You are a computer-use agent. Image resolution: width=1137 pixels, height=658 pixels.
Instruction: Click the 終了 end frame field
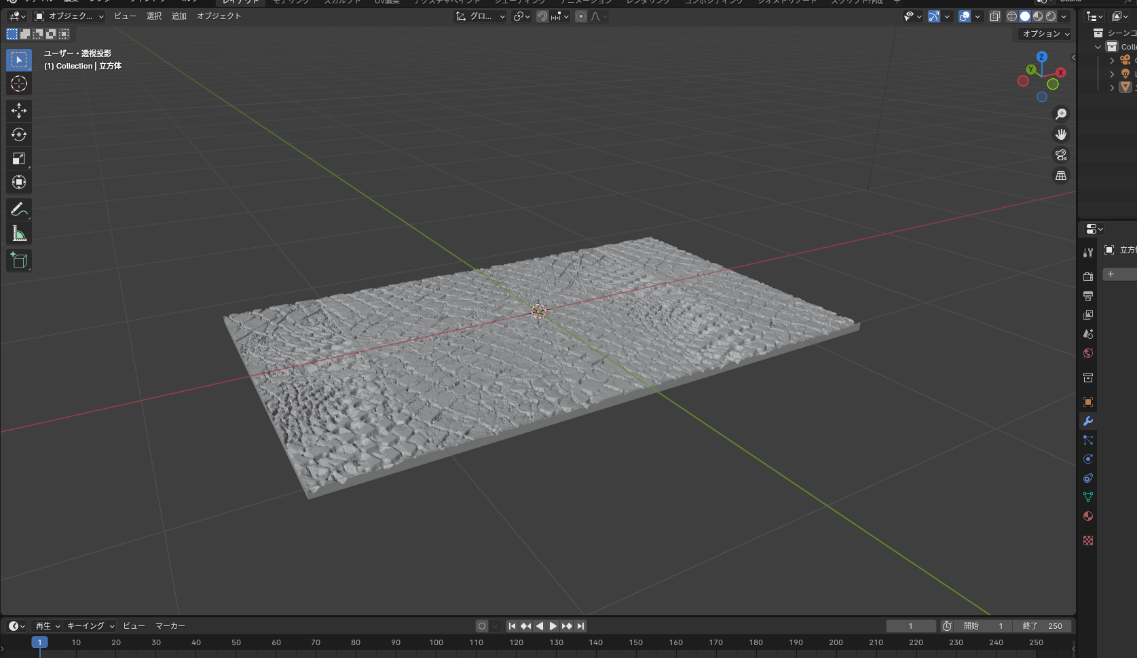click(x=1042, y=626)
